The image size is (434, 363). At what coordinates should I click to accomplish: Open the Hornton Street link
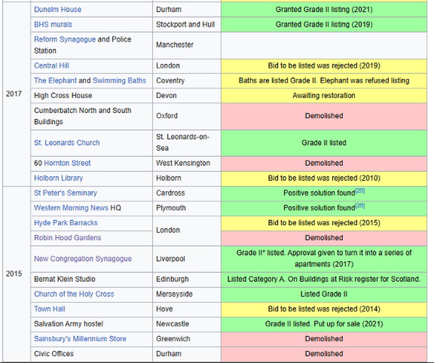[x=67, y=163]
